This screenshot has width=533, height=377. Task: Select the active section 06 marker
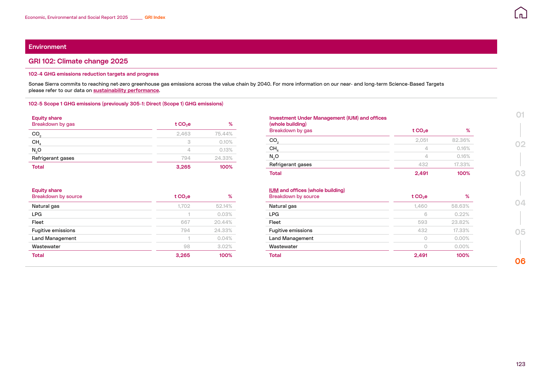pyautogui.click(x=520, y=261)
